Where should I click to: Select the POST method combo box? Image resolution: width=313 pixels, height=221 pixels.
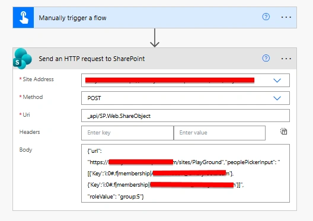[186, 98]
